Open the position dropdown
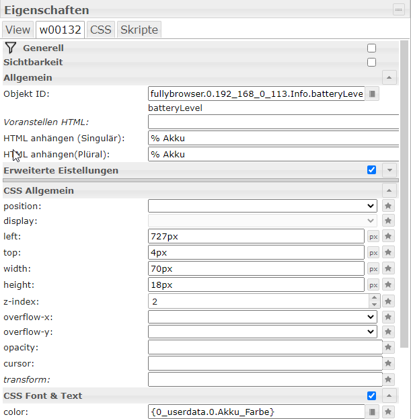Image resolution: width=411 pixels, height=419 pixels. pyautogui.click(x=262, y=206)
